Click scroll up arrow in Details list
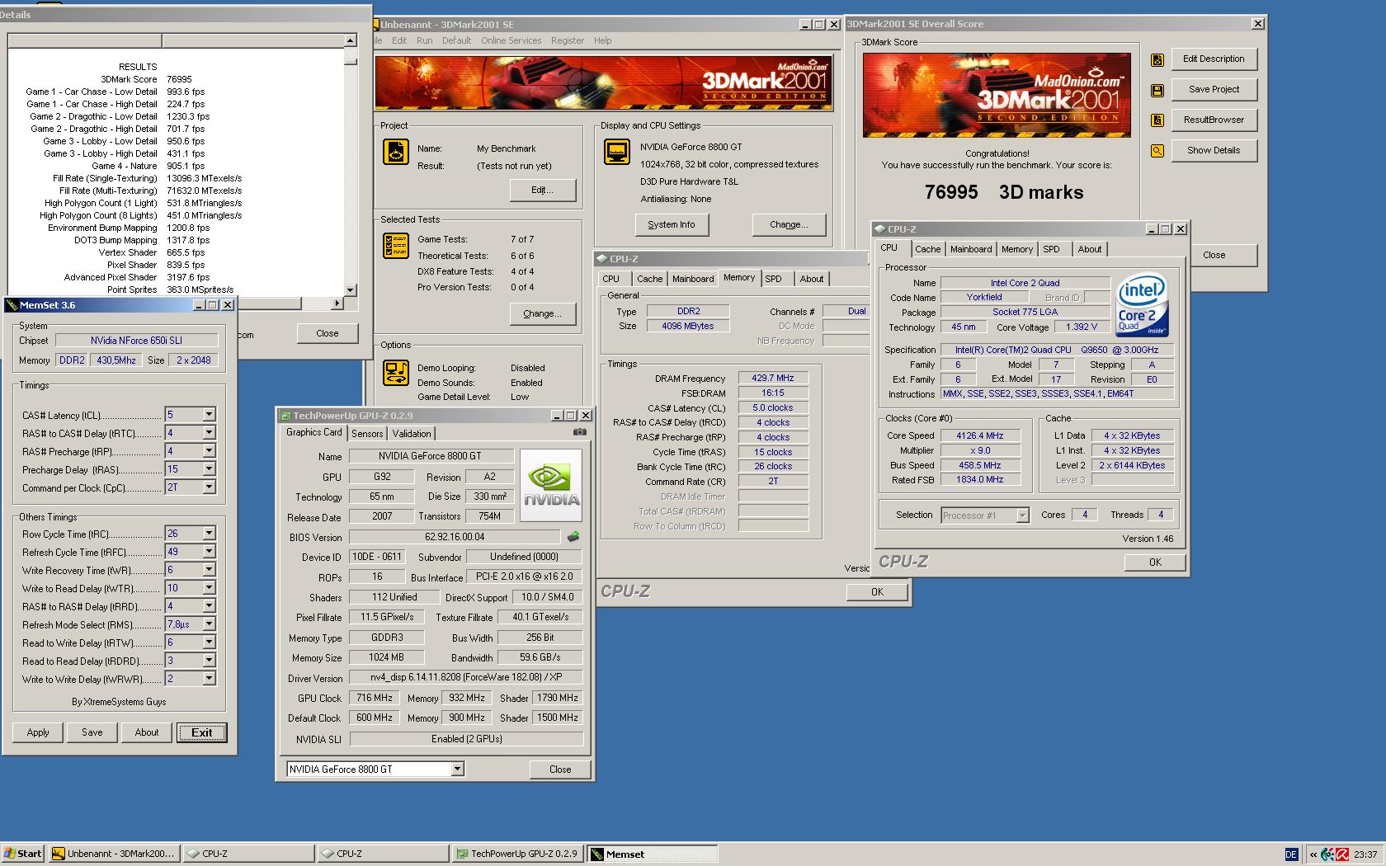This screenshot has height=866, width=1386. (x=351, y=40)
